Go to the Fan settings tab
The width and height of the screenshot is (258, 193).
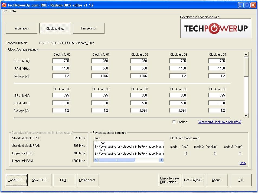[x=89, y=28]
